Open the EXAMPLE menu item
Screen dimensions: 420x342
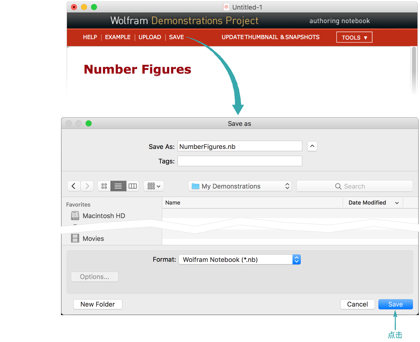point(118,37)
